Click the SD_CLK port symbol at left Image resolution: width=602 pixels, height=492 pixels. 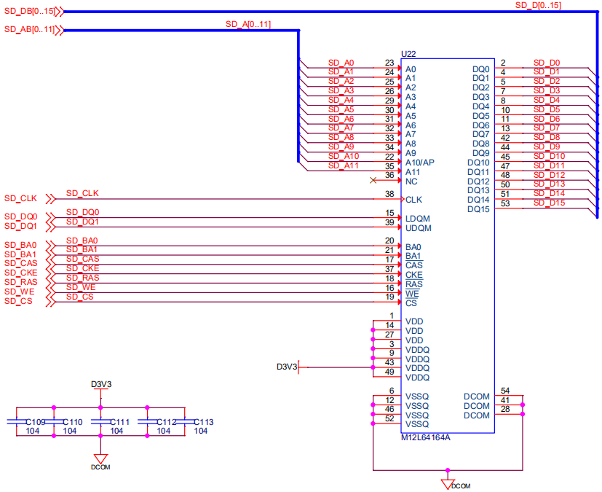pos(50,198)
